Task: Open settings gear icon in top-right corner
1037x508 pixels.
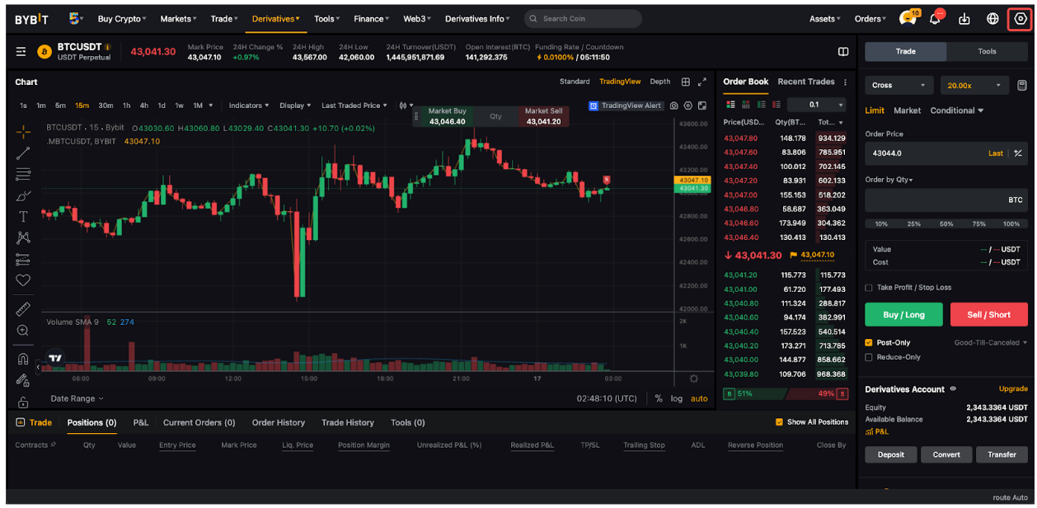Action: click(1021, 18)
